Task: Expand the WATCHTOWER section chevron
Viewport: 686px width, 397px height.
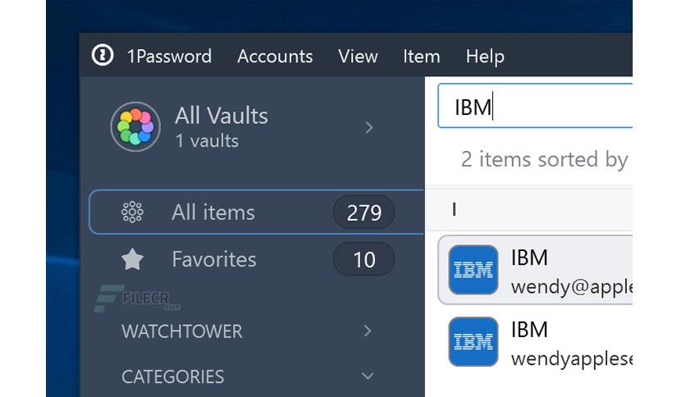Action: point(368,331)
